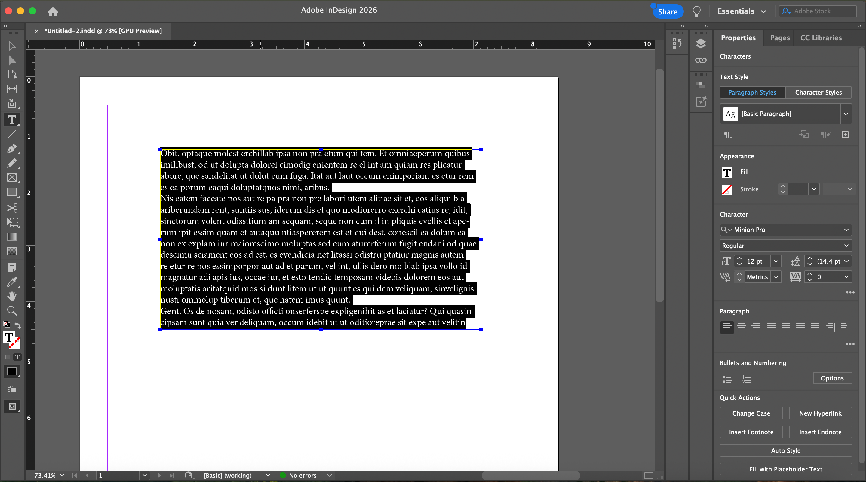Pick the Zoom tool magnifier
This screenshot has width=866, height=482.
[12, 311]
